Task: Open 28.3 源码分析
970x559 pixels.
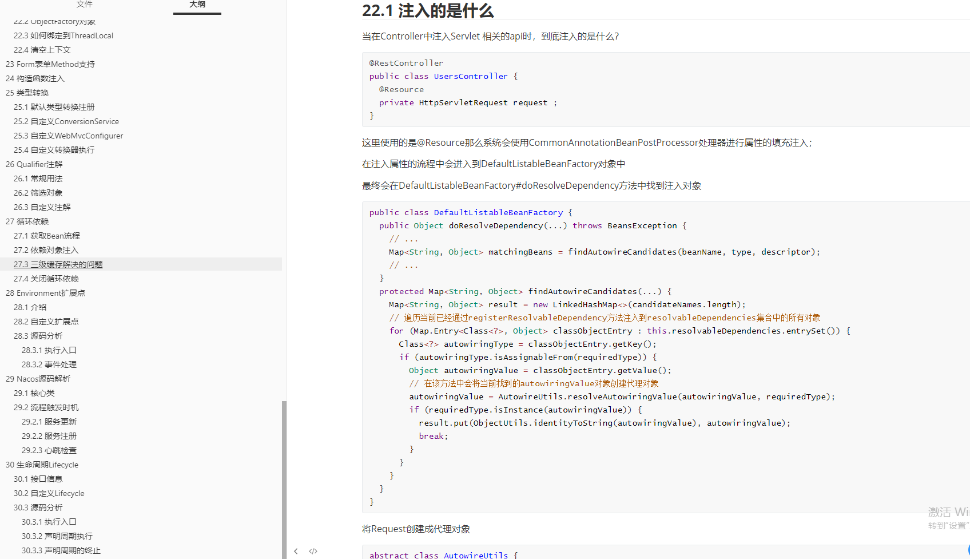Action: (38, 336)
